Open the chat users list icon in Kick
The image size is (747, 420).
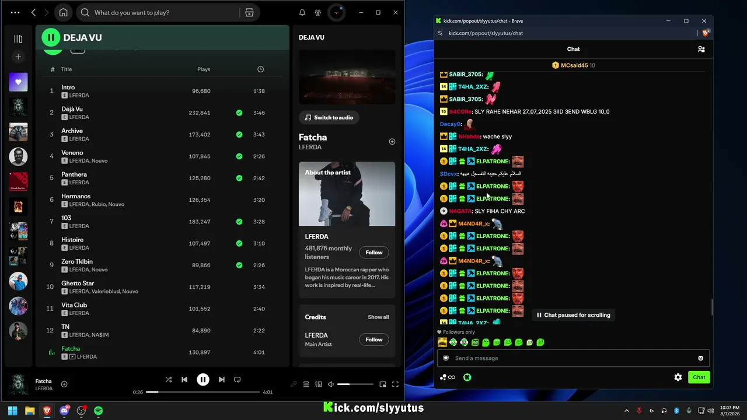701,50
